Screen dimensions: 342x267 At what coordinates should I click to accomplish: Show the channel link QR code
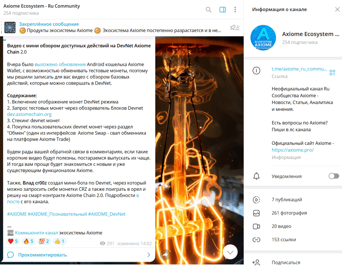point(332,73)
